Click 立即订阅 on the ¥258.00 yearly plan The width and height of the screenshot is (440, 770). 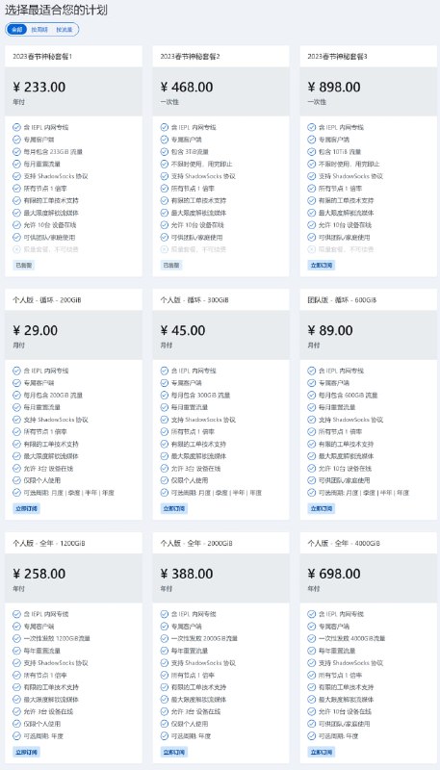(27, 752)
